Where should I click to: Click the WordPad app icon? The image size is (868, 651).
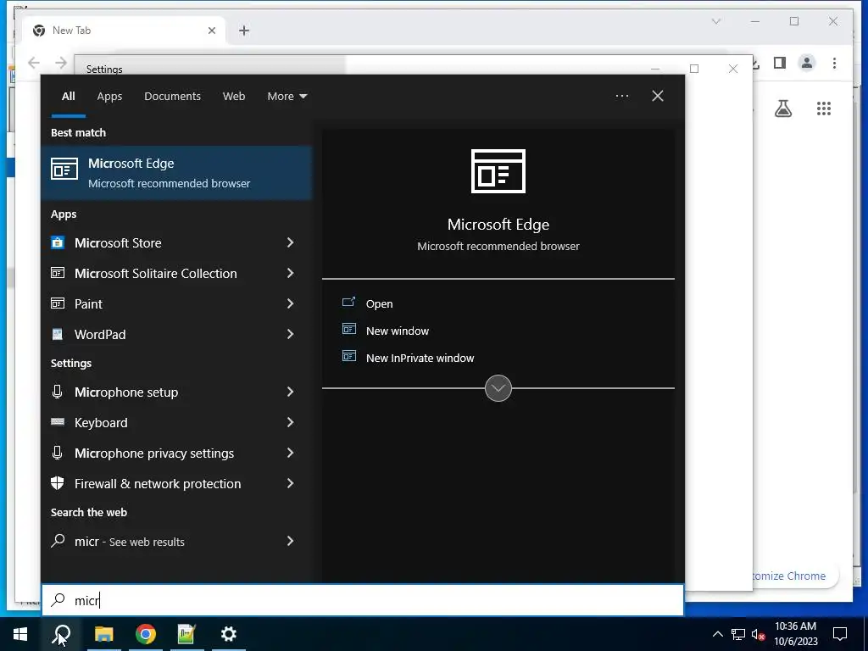tap(58, 334)
